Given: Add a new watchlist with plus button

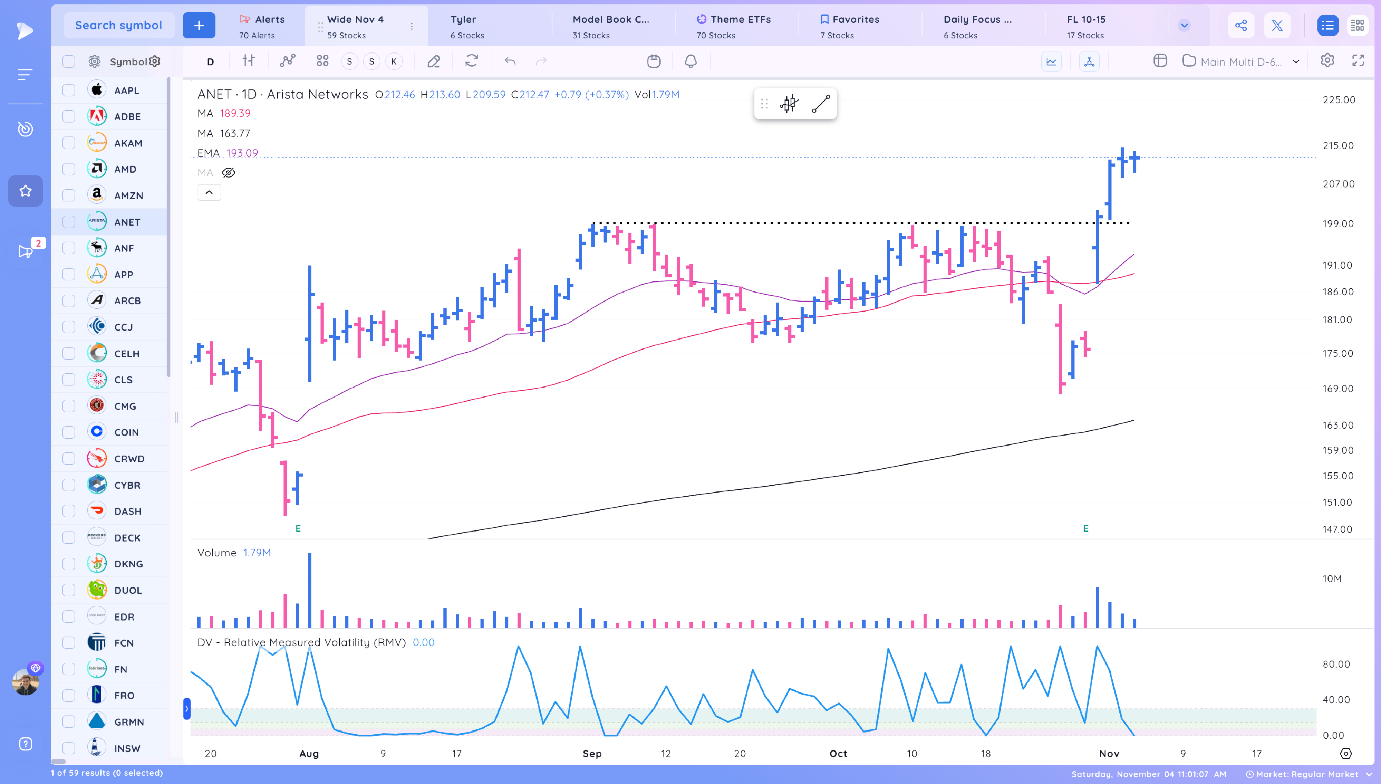Looking at the screenshot, I should point(199,25).
